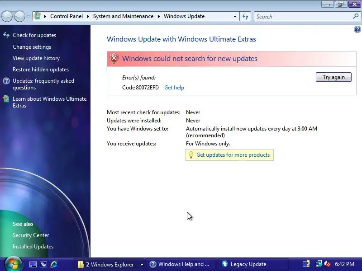Expand arrow before Control Panel breadcrumb
The image size is (362, 271).
click(45, 16)
